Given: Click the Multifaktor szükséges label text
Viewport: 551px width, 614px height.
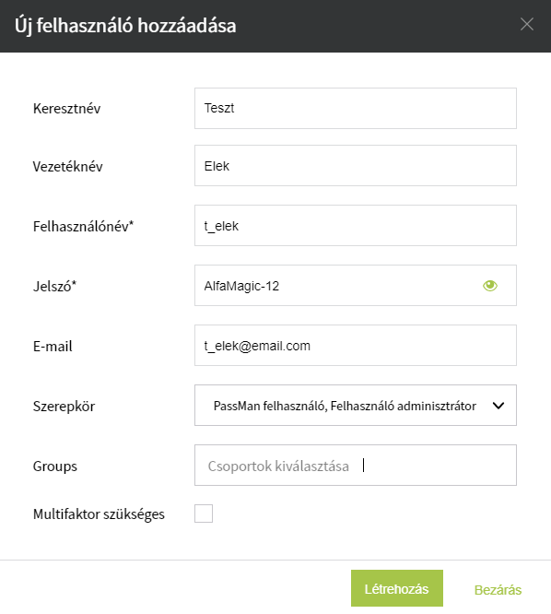Looking at the screenshot, I should [99, 514].
